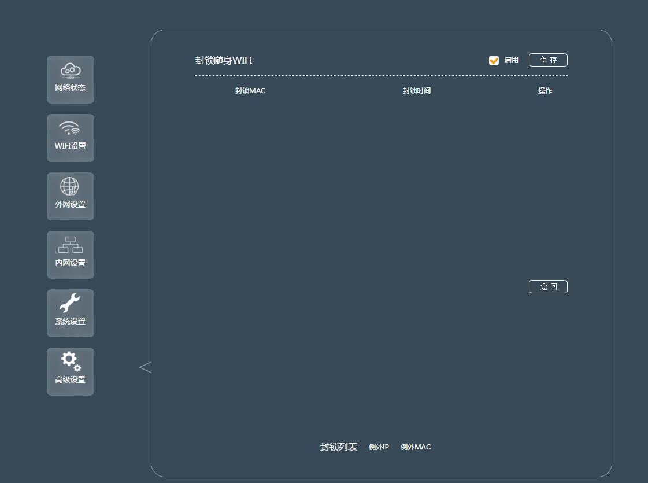The width and height of the screenshot is (648, 483).
Task: Toggle the 启用 checkbox
Action: tap(494, 60)
